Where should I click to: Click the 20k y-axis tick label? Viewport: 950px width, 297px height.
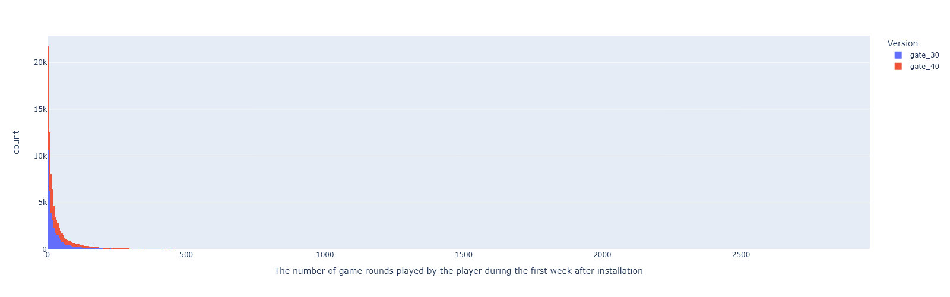click(x=40, y=62)
